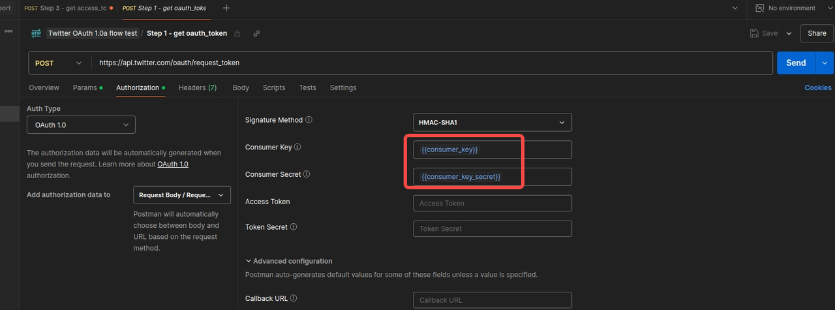This screenshot has height=310, width=835.
Task: Open Twitter OAuth 1.0a flow test breadcrumb
Action: 93,33
